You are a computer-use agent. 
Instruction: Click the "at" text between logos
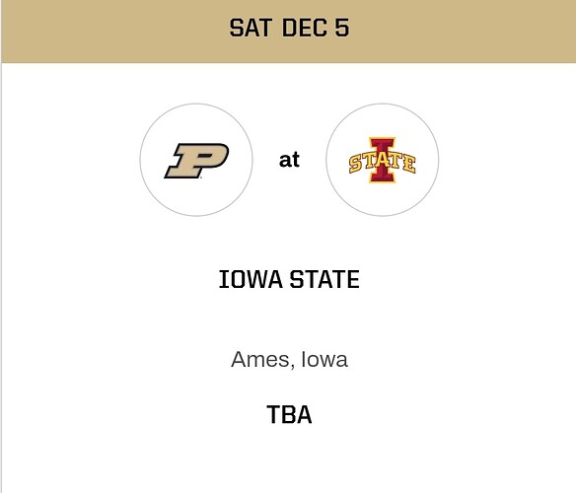[289, 160]
